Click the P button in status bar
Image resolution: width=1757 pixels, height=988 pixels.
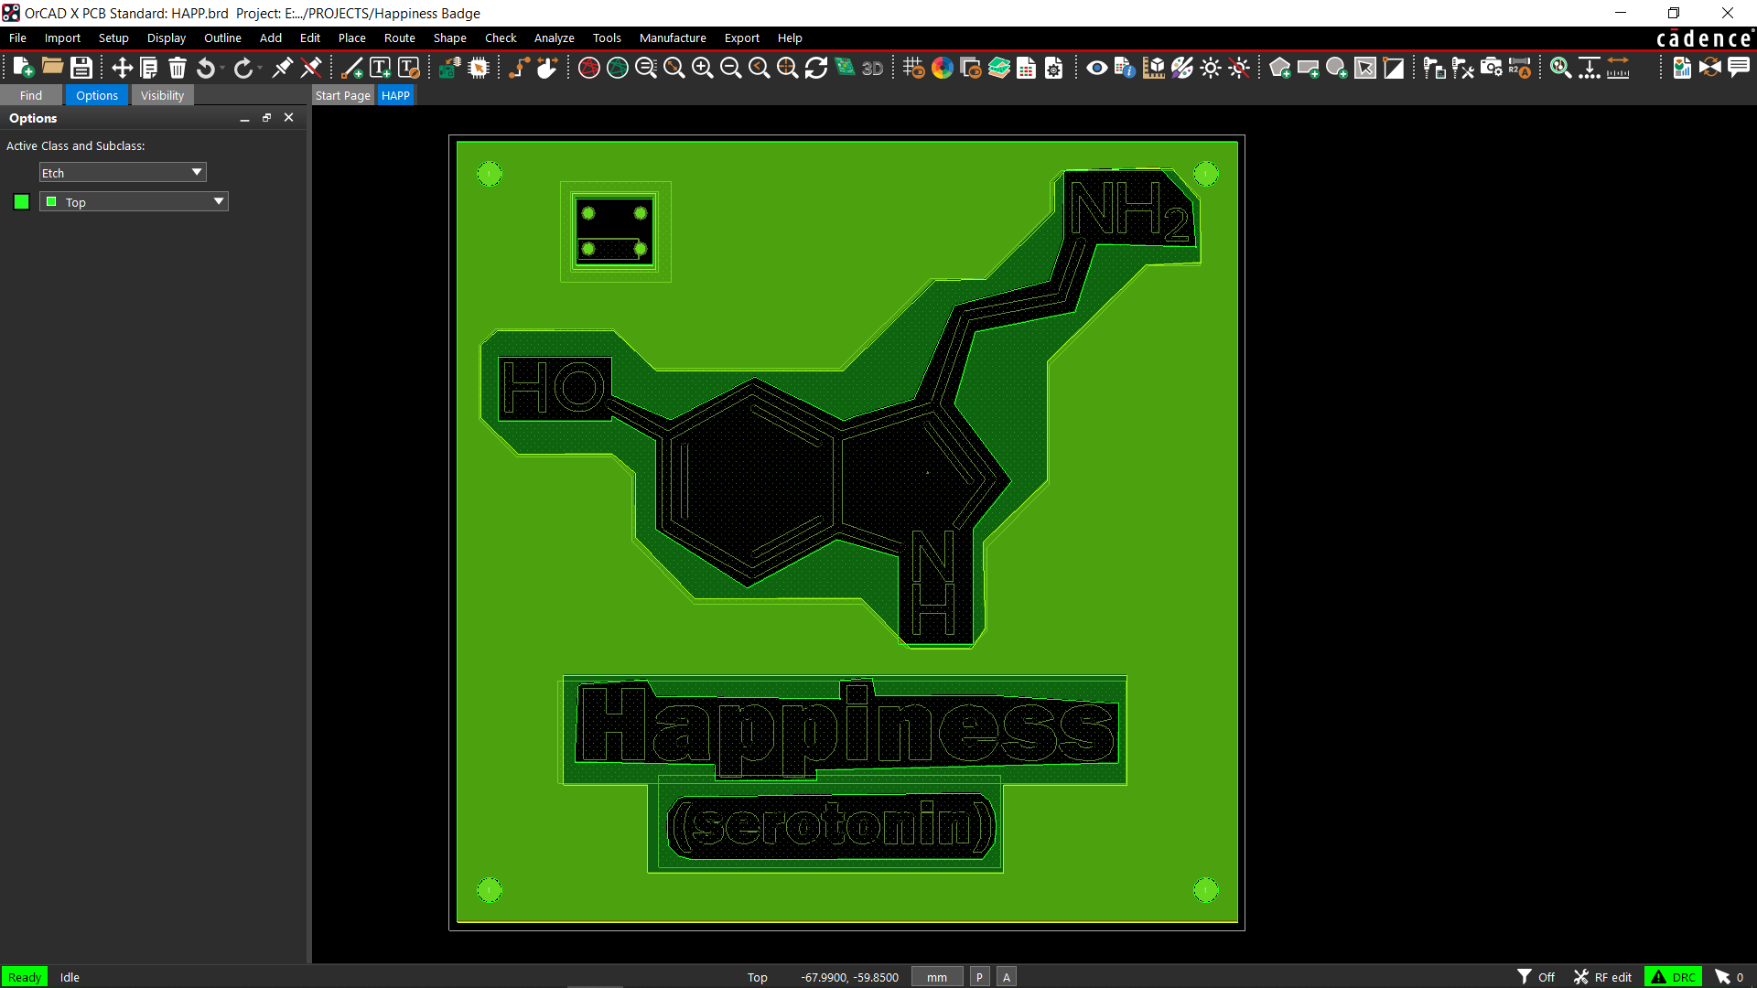tap(979, 977)
